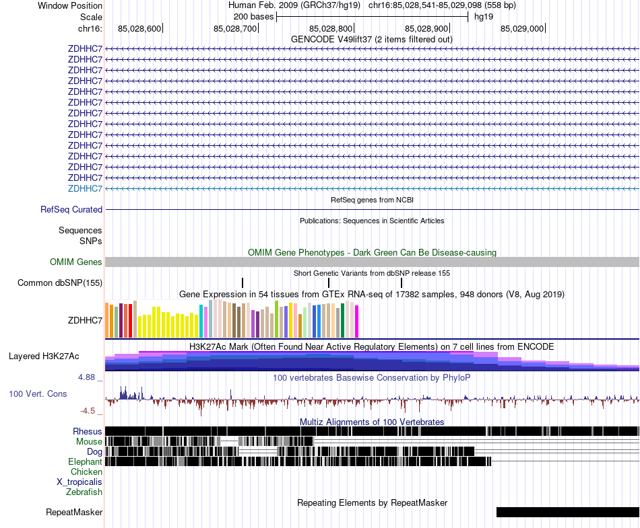Click the Rhesus species label

[88, 431]
